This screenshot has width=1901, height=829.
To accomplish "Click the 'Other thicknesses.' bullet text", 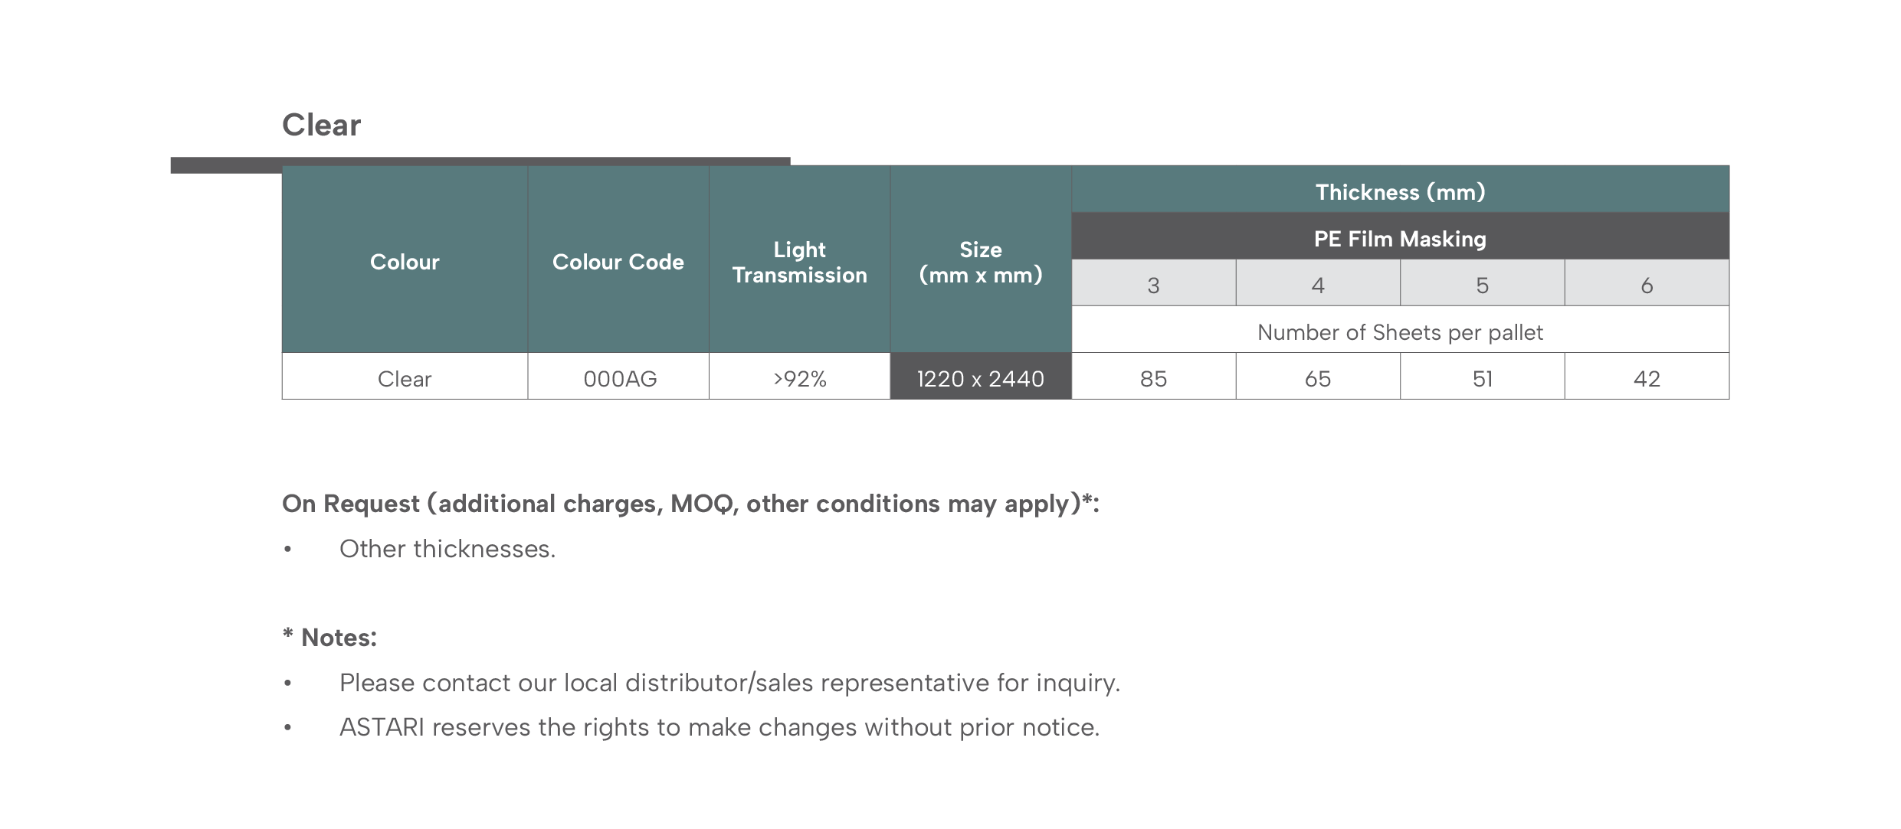I will pos(447,549).
